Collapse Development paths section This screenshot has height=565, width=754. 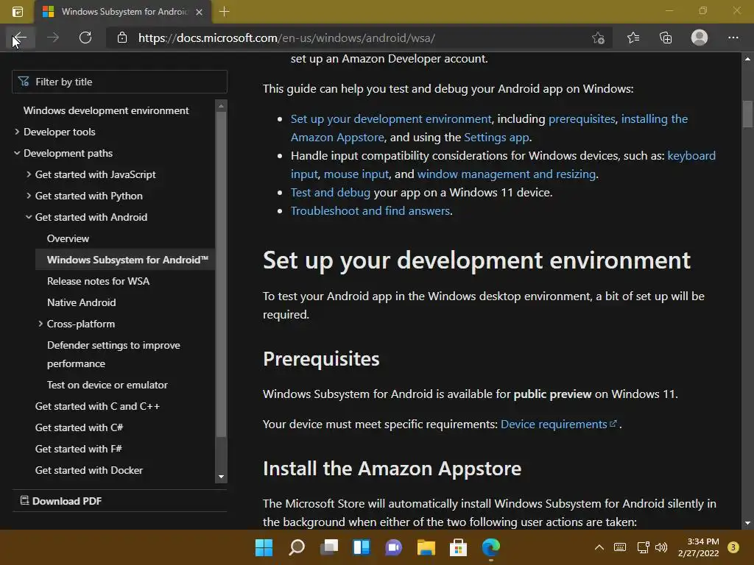17,153
